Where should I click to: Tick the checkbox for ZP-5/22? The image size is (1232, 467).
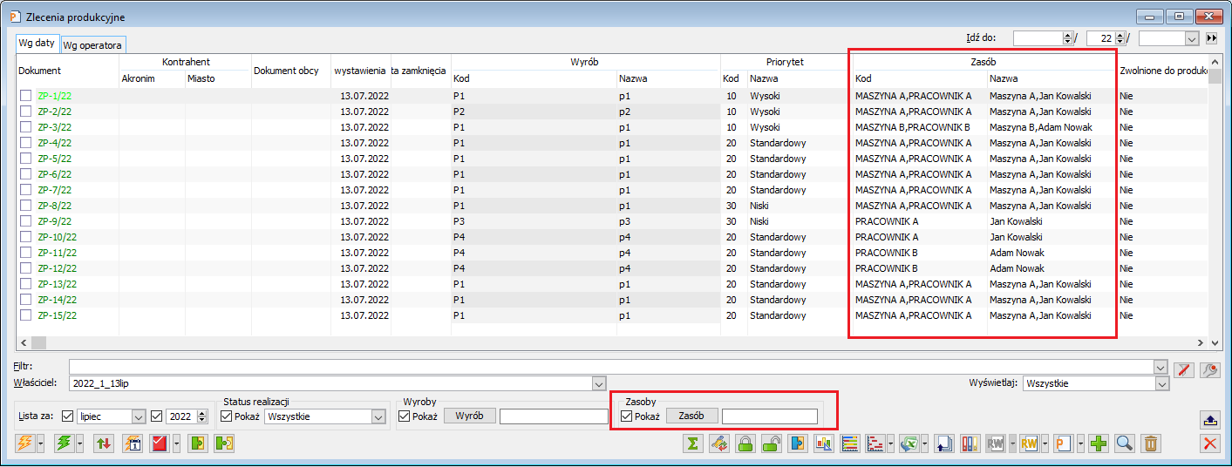pos(26,159)
